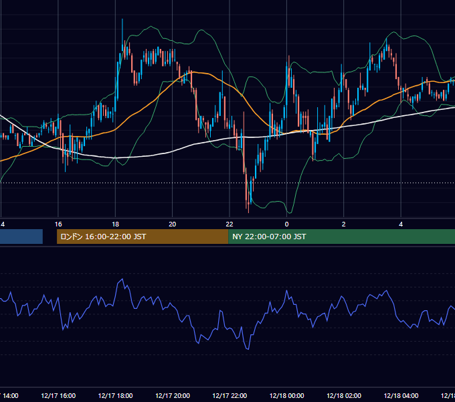This screenshot has width=455, height=402.
Task: Click the 12/17 16:00 date label on oscillator axis
Action: 58,395
